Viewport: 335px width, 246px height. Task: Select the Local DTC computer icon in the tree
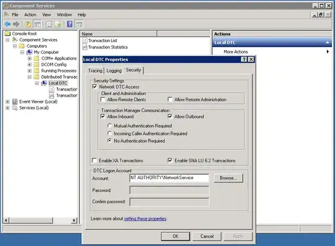click(44, 83)
